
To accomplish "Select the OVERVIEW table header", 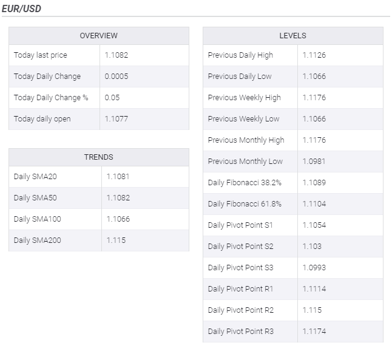I will pos(99,36).
